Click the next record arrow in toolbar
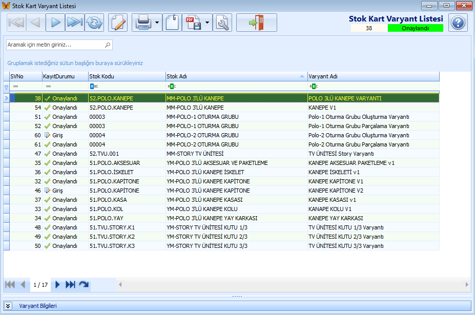 click(x=55, y=23)
